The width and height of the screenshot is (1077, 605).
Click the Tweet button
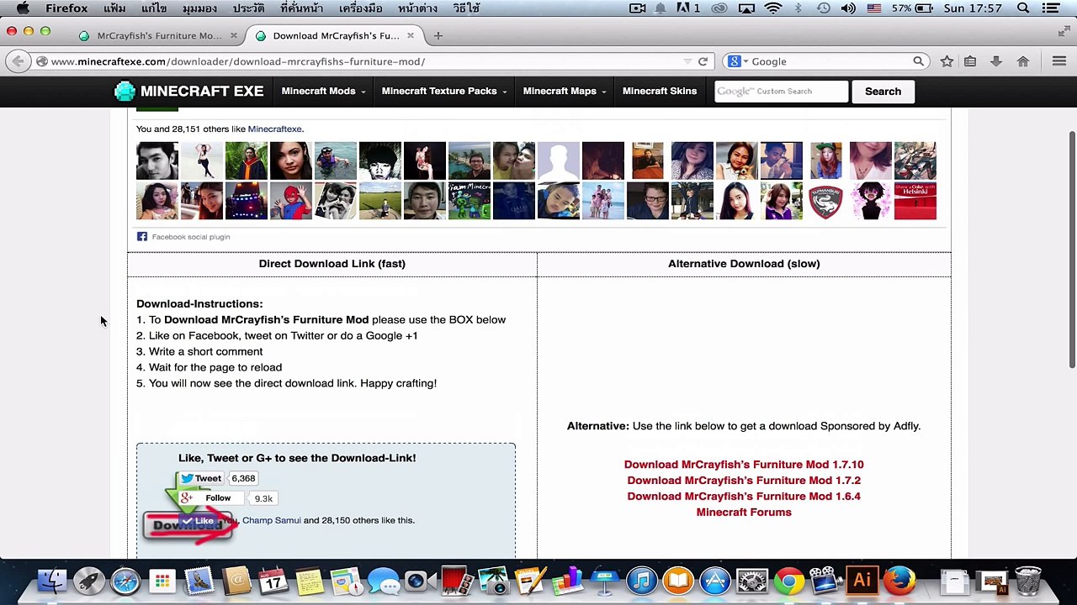tap(201, 478)
